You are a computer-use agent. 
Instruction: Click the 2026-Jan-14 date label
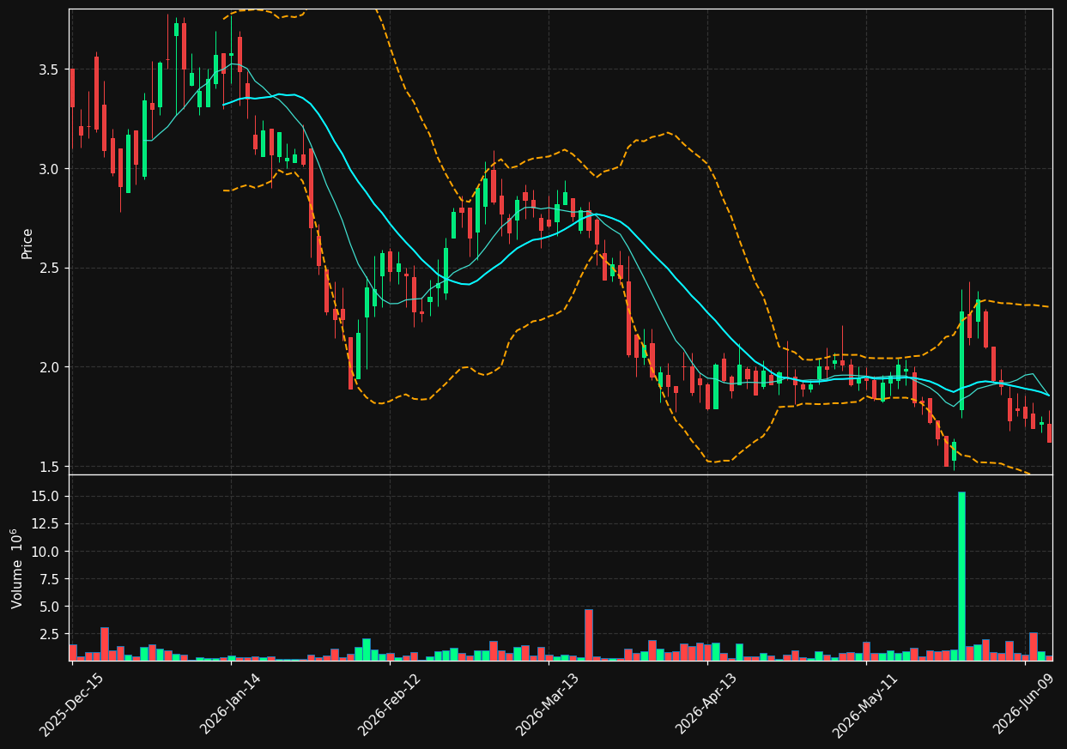click(x=230, y=703)
